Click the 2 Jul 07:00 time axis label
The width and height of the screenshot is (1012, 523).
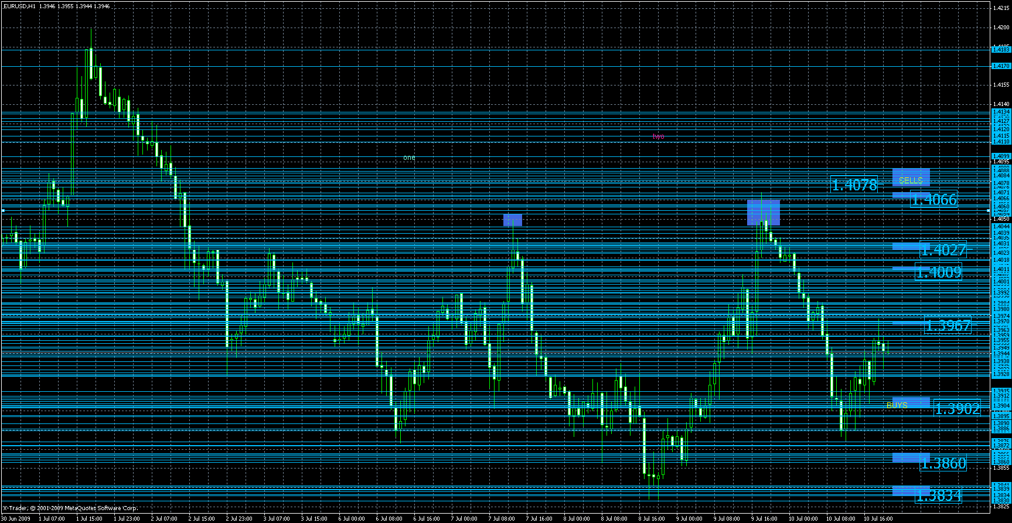164,518
